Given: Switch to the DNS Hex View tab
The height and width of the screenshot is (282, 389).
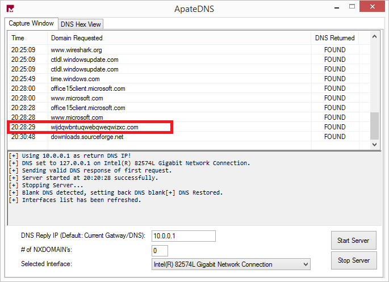Looking at the screenshot, I should click(x=81, y=24).
